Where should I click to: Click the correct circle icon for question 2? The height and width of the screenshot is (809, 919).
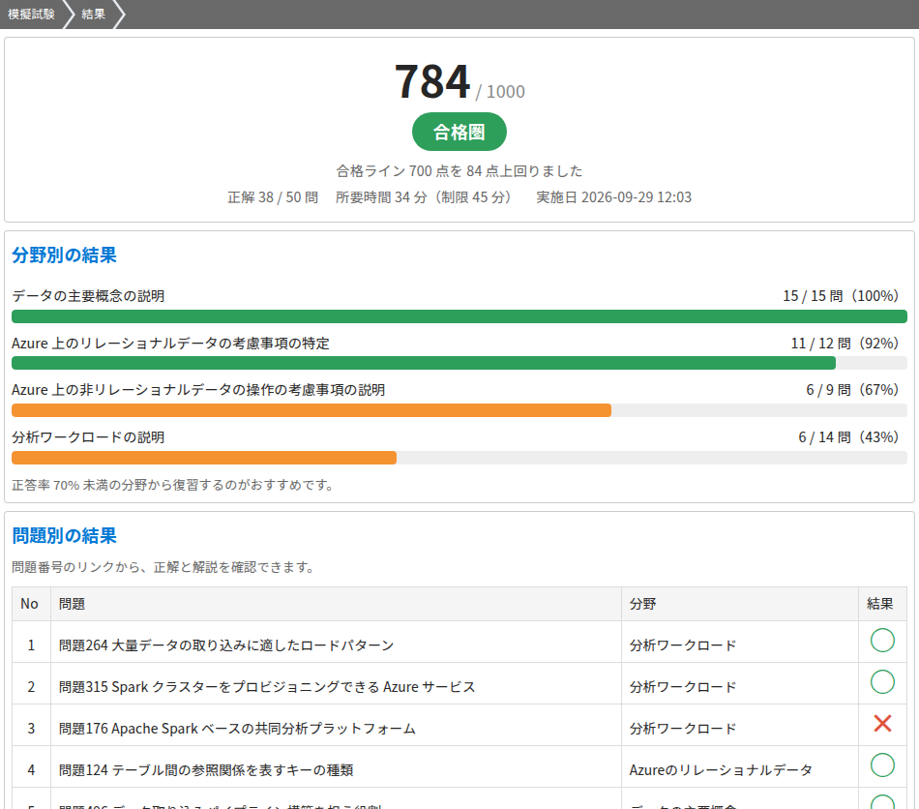click(x=882, y=682)
